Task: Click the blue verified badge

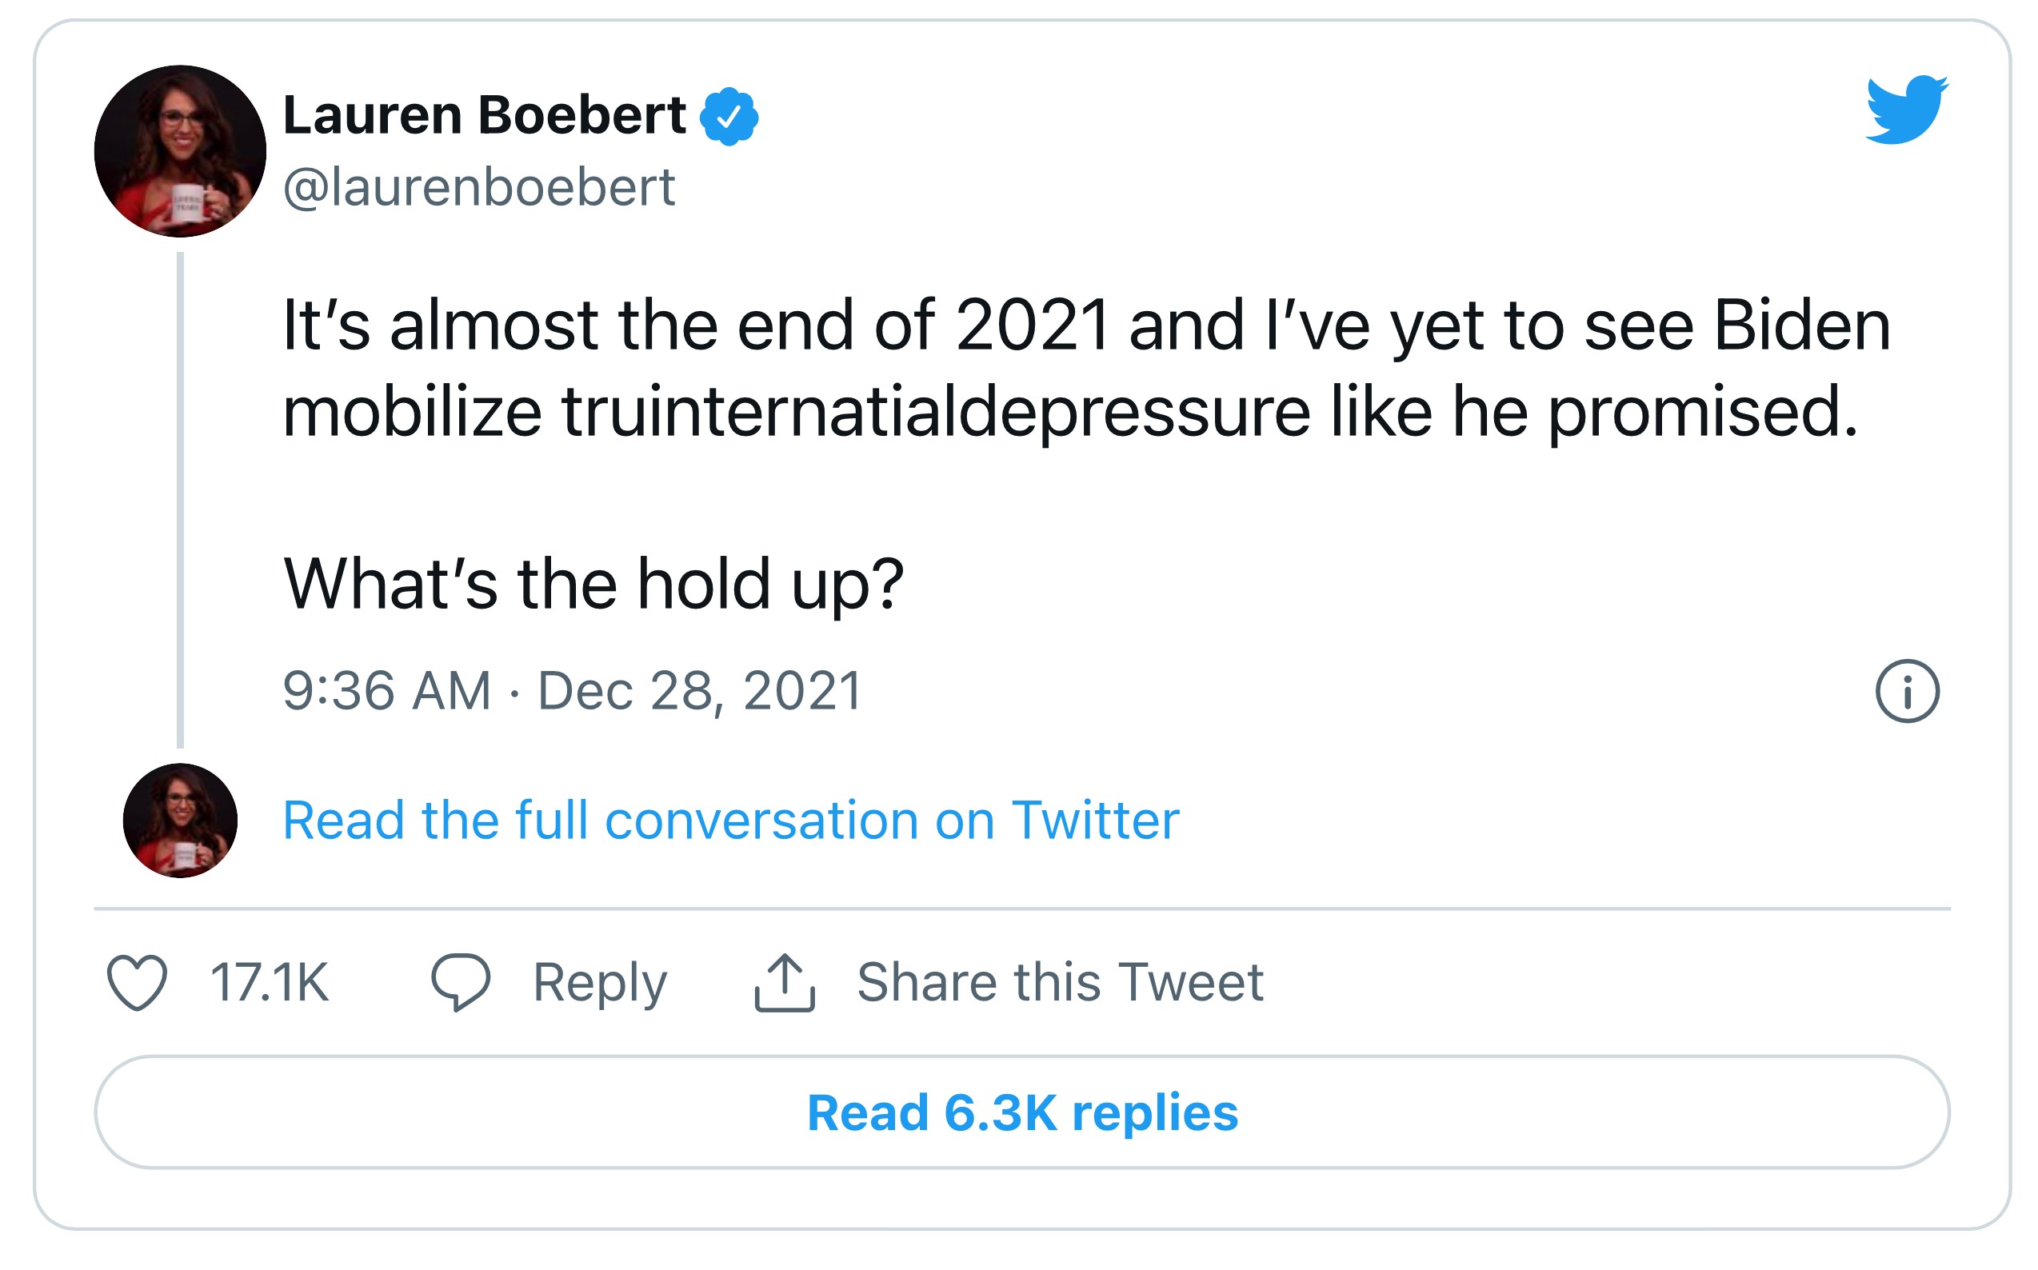Action: [729, 117]
